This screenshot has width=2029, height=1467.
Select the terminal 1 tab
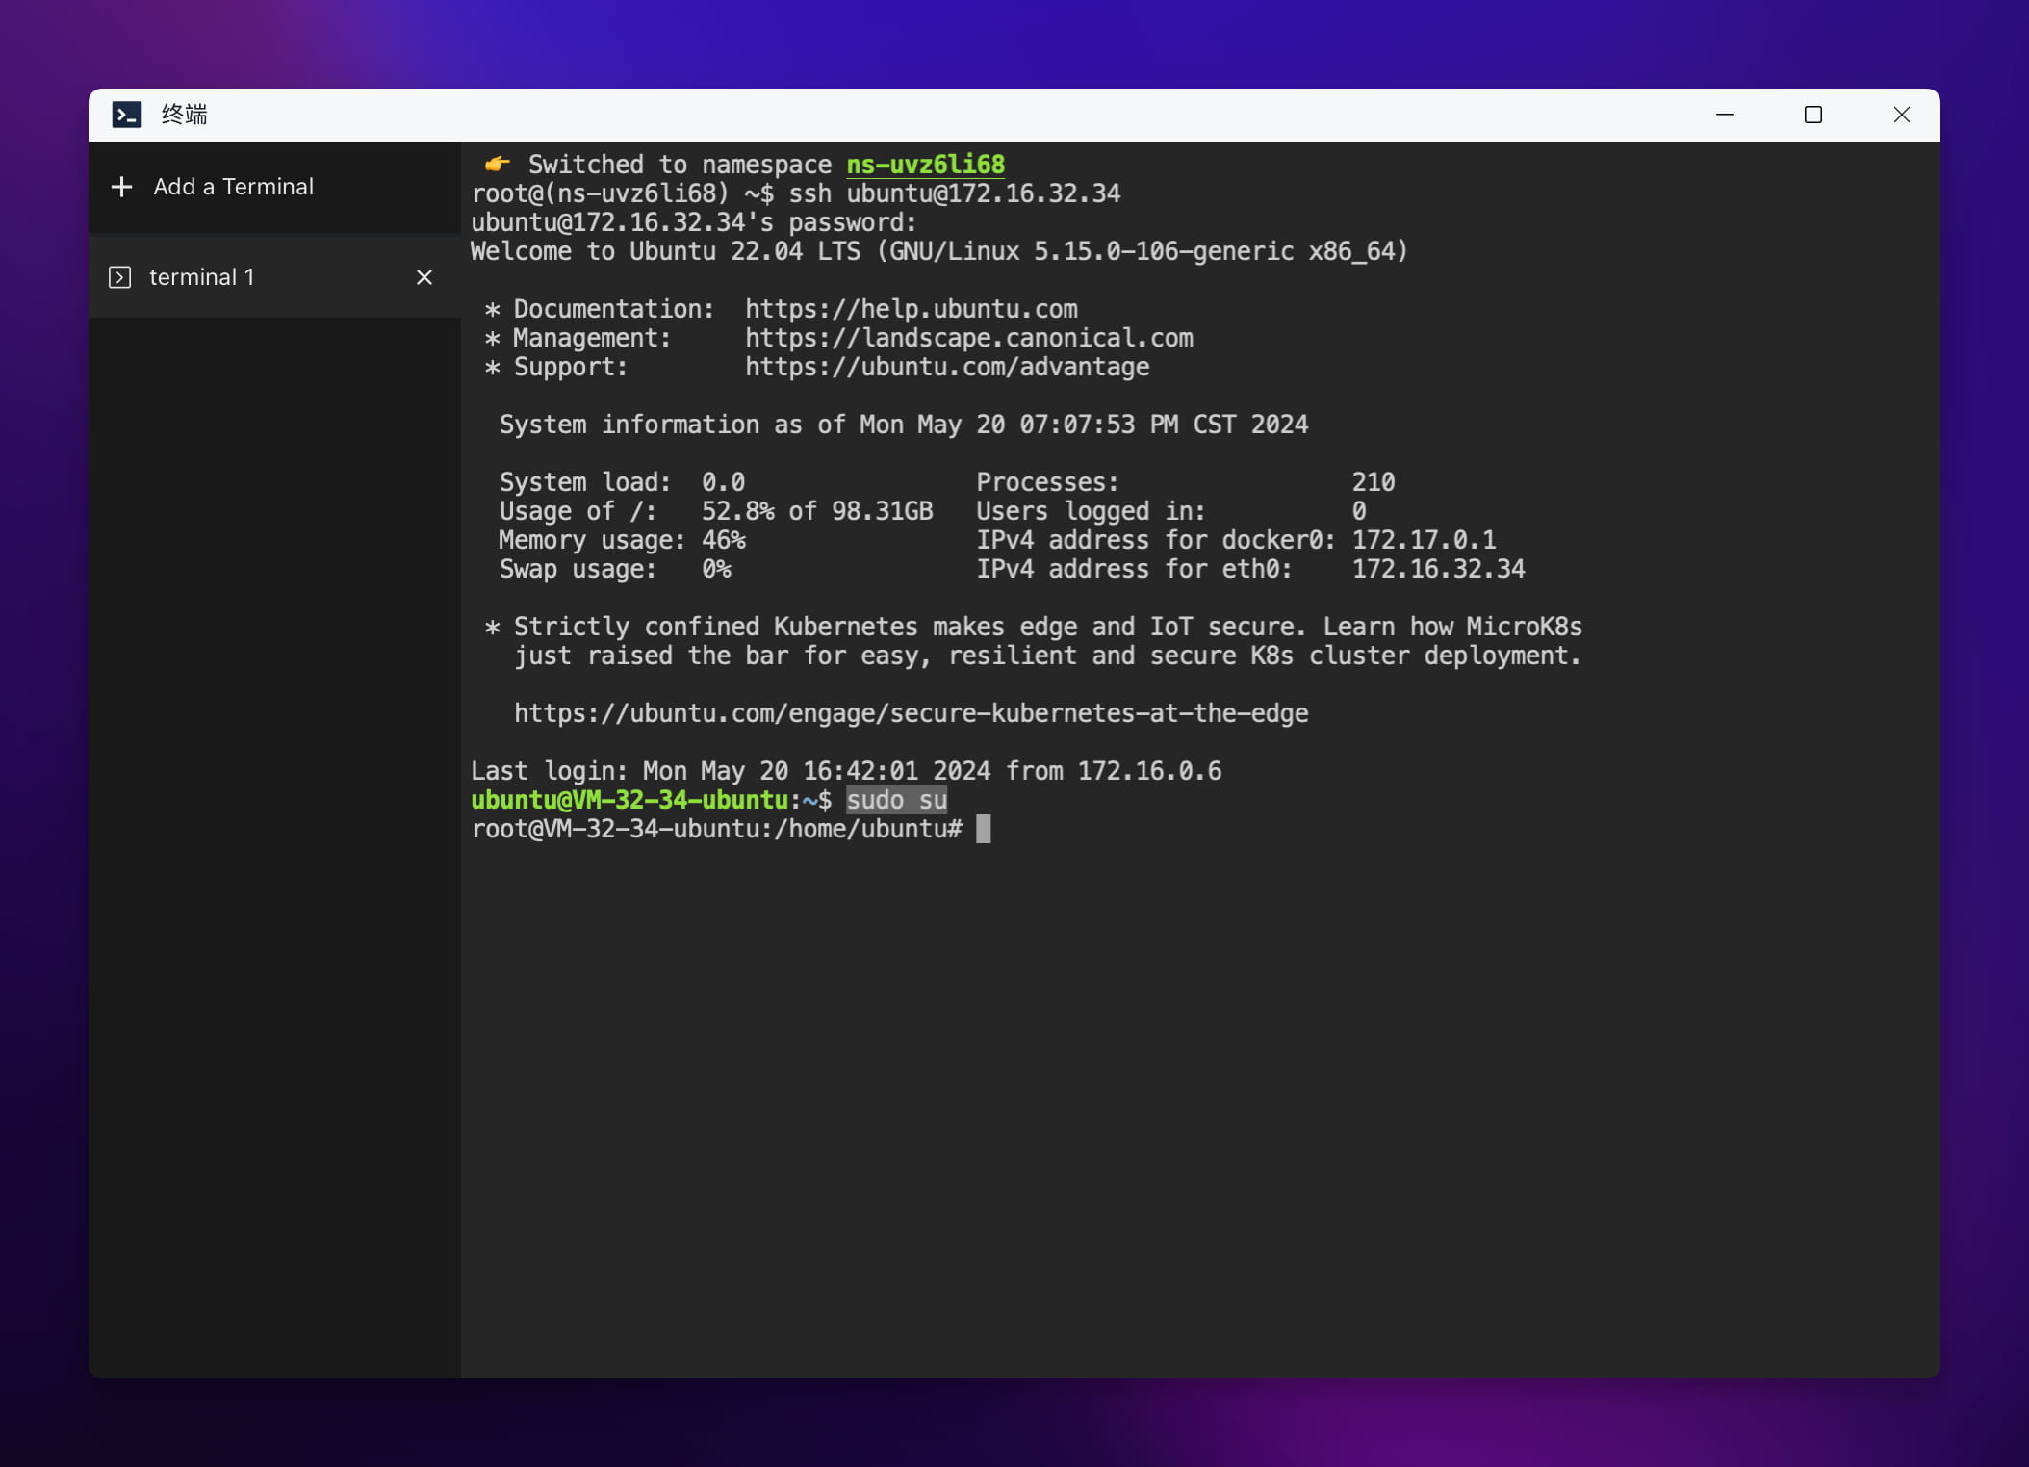tap(201, 277)
